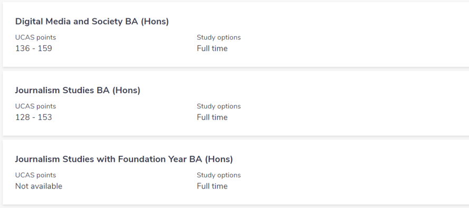This screenshot has height=208, width=469.
Task: Click Full time under Digital Media course
Action: coord(212,48)
